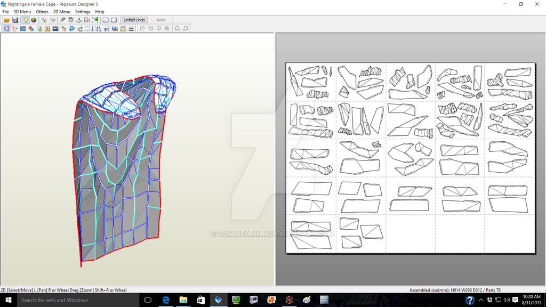Open Task View from the taskbar
546x307 pixels.
pyautogui.click(x=148, y=300)
